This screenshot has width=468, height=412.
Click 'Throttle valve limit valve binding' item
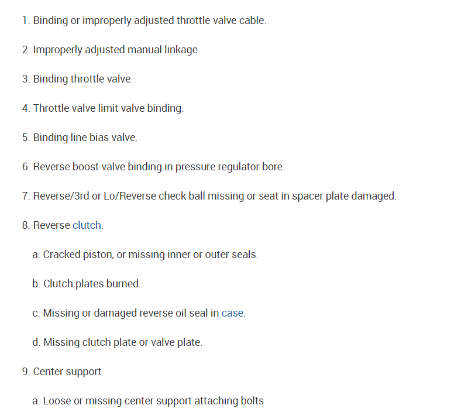108,108
